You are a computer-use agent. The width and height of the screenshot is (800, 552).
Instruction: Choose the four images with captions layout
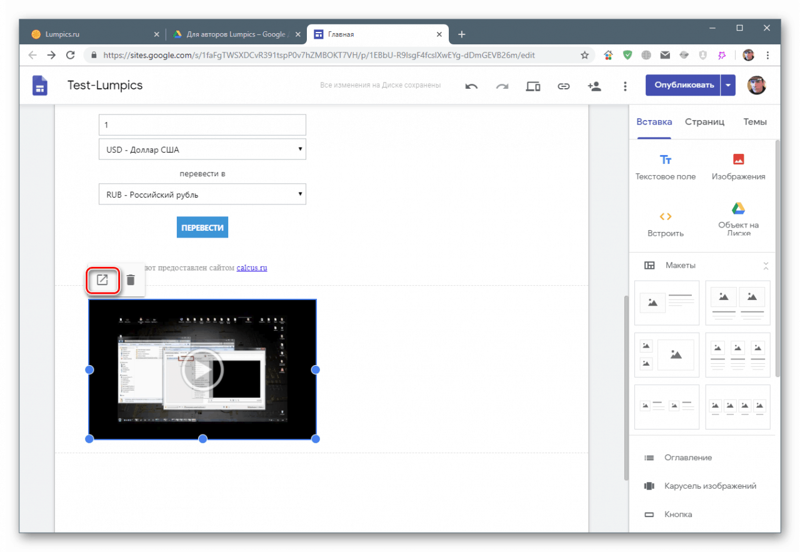pos(738,406)
